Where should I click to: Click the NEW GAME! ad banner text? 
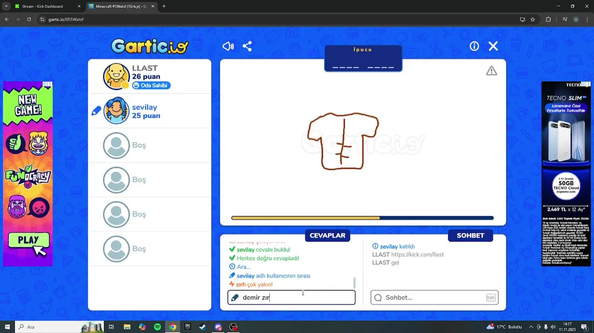pyautogui.click(x=28, y=105)
